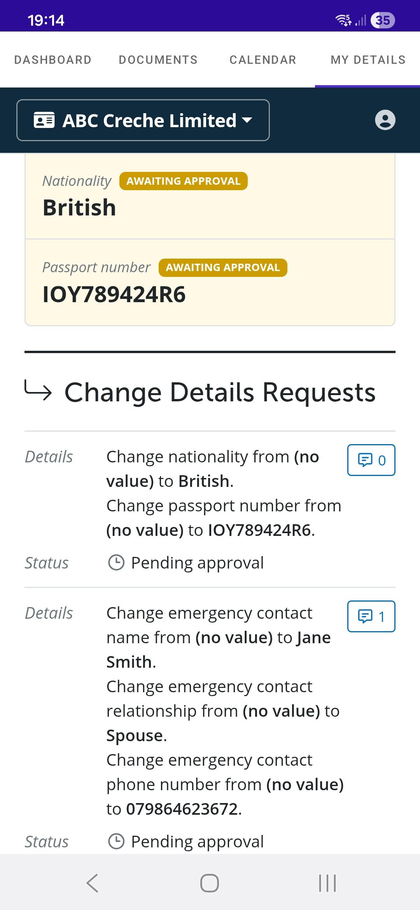Open the user profile account icon
The image size is (420, 910).
point(385,120)
